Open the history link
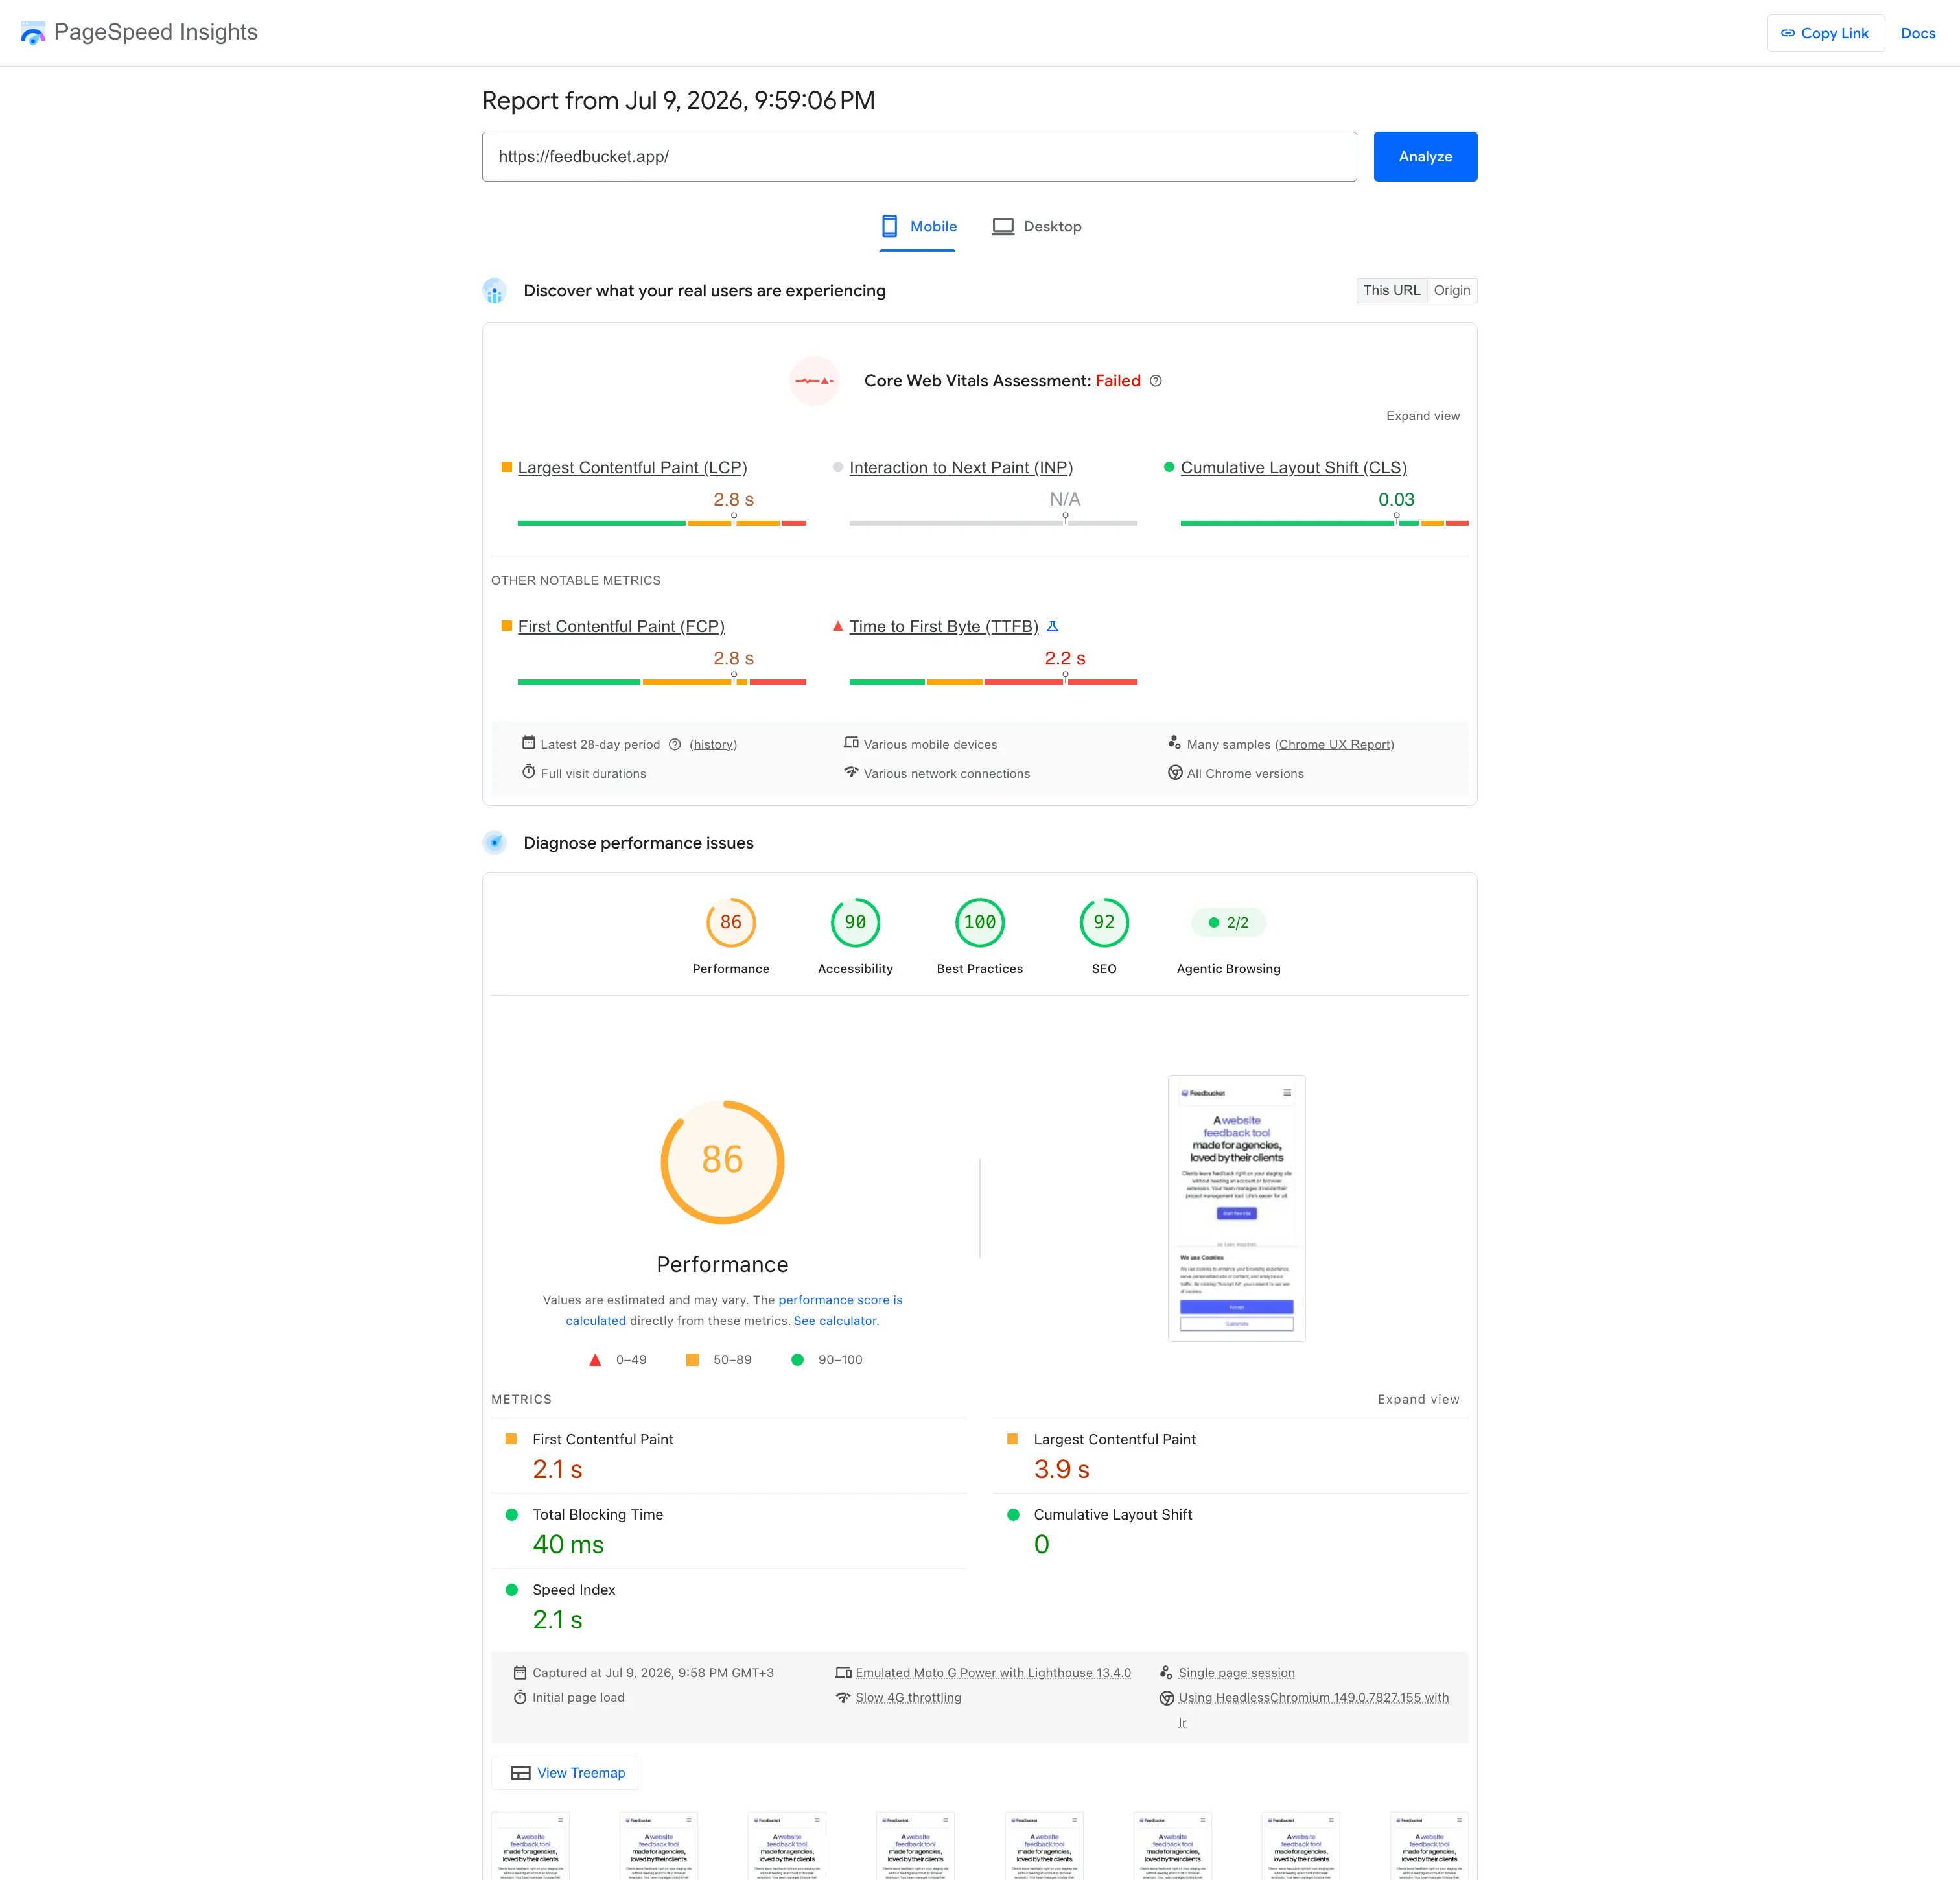Image resolution: width=1960 pixels, height=1880 pixels. (713, 744)
